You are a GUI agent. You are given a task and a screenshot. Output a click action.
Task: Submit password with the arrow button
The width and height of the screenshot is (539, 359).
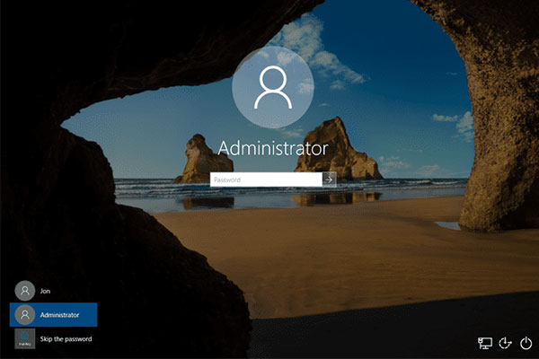(330, 179)
